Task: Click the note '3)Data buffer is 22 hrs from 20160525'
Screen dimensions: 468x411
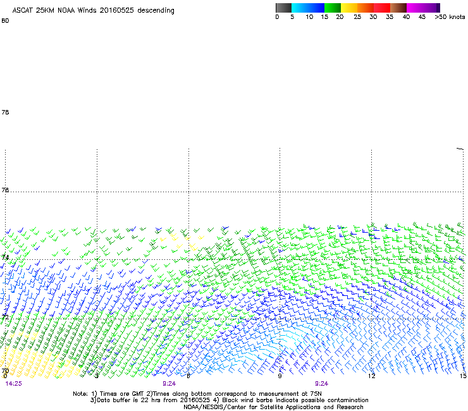Action: pyautogui.click(x=150, y=400)
